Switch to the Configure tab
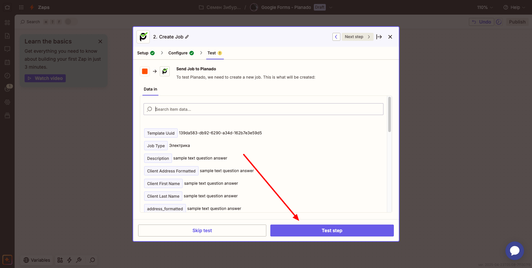Screen dimensions: 532x268 click(x=181, y=53)
